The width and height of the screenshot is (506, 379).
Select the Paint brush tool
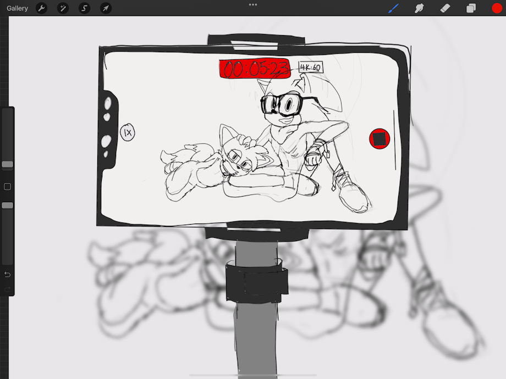pyautogui.click(x=393, y=8)
